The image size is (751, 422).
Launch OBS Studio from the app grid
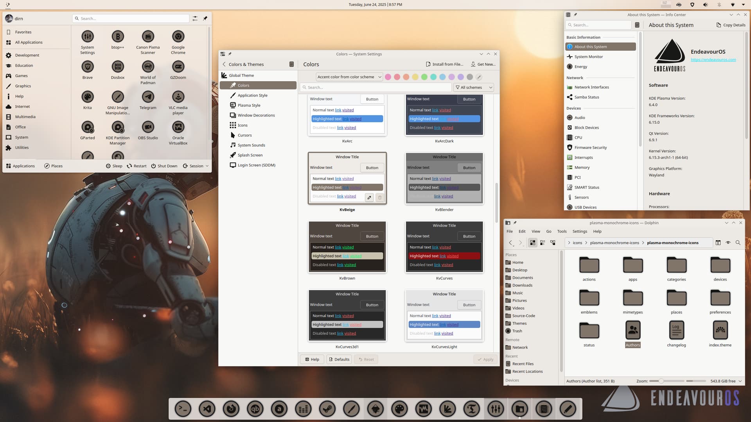click(148, 127)
